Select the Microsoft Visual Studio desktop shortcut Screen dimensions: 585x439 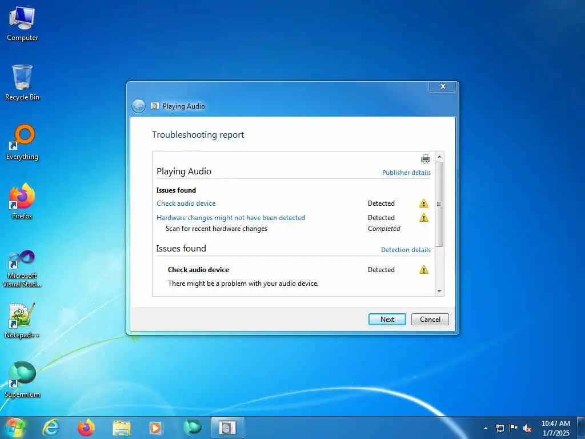[22, 269]
